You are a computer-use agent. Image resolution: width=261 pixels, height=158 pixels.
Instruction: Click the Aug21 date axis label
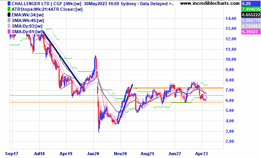coord(147,154)
